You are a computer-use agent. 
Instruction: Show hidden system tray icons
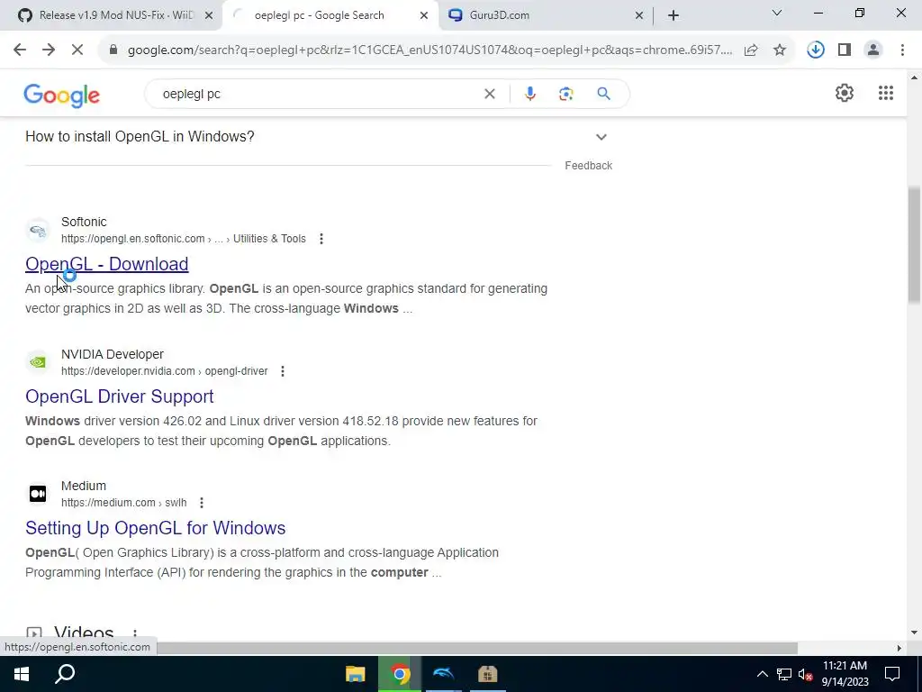point(762,674)
